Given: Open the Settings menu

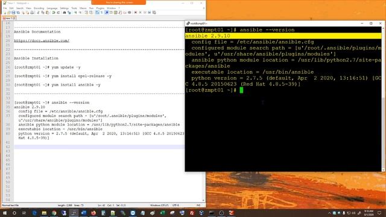Looking at the screenshot, I should tap(65, 8).
